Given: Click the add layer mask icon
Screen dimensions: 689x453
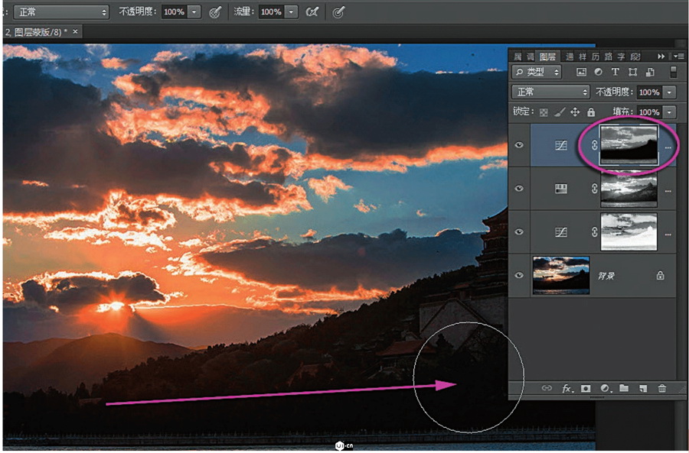Looking at the screenshot, I should pyautogui.click(x=586, y=389).
